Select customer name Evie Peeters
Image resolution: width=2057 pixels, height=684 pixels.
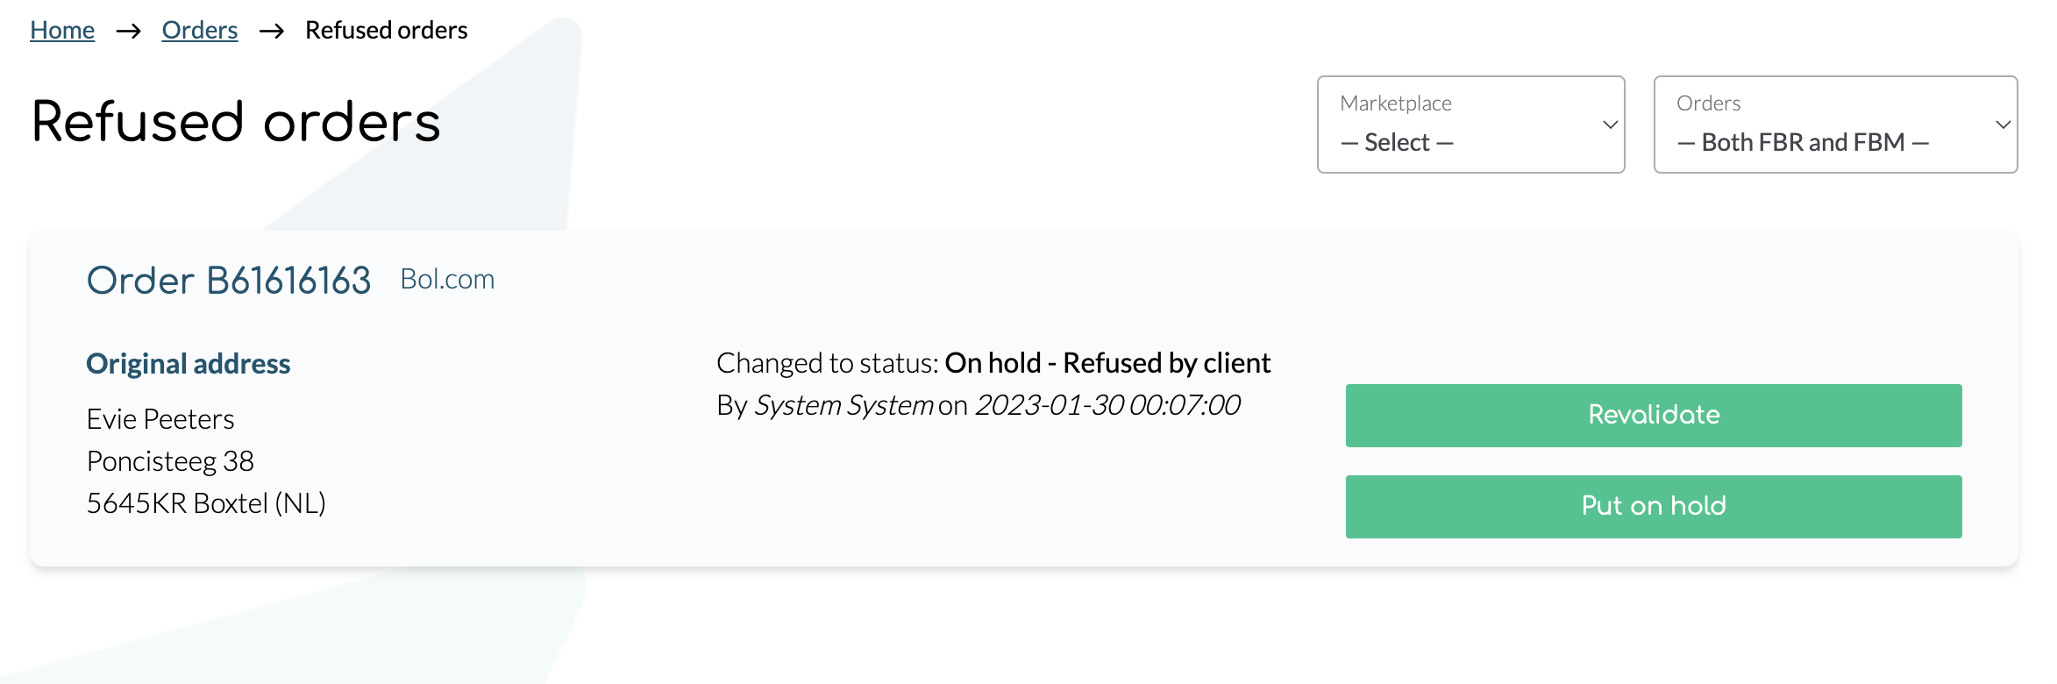click(x=160, y=419)
